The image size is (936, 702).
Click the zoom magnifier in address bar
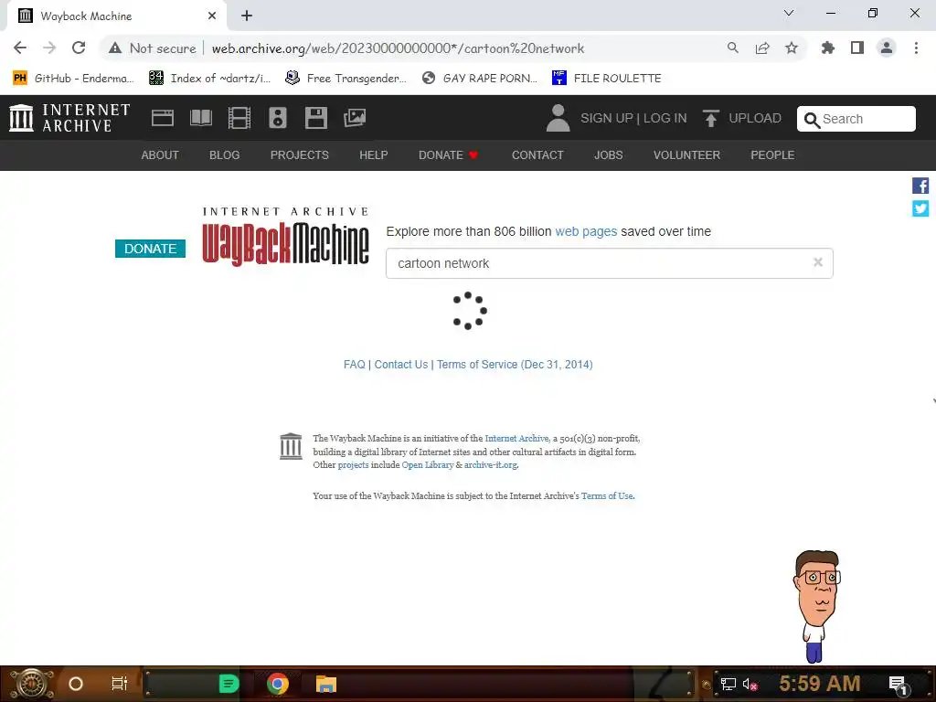(x=732, y=48)
